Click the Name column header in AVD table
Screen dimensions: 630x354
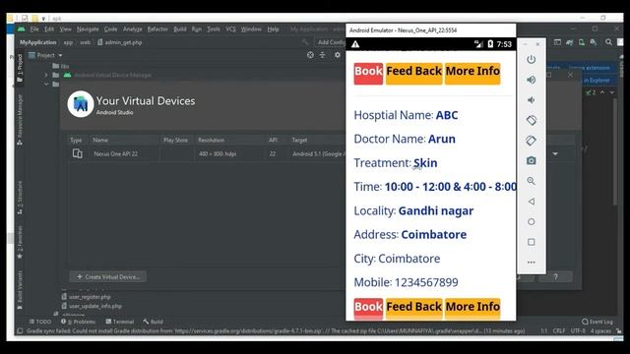click(100, 140)
